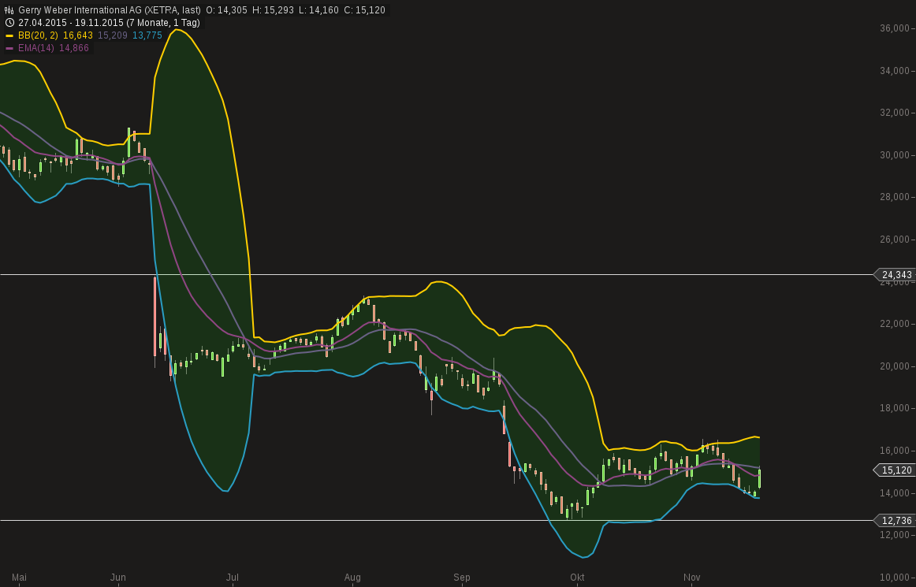
Task: Select the Nov label on the time axis
Action: [x=692, y=577]
